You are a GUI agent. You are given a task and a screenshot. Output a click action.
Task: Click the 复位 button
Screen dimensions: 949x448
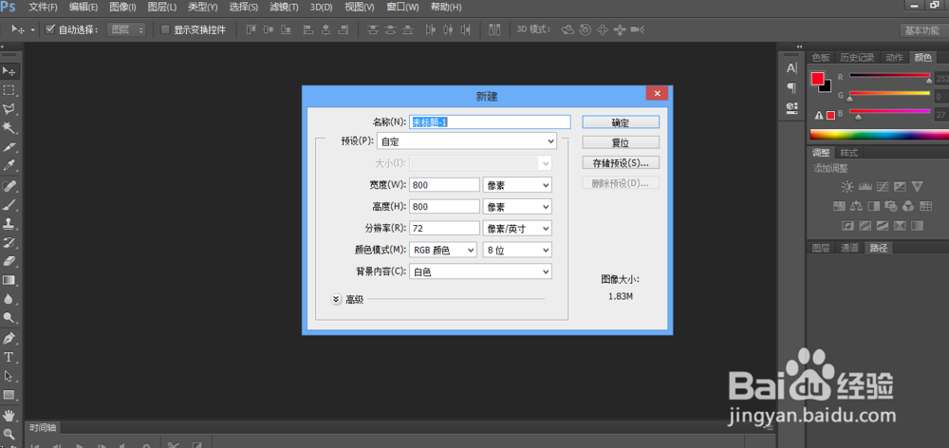[621, 142]
